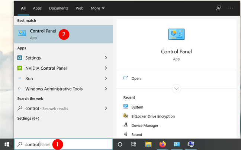Switch to the Apps filter tab

[x=37, y=8]
